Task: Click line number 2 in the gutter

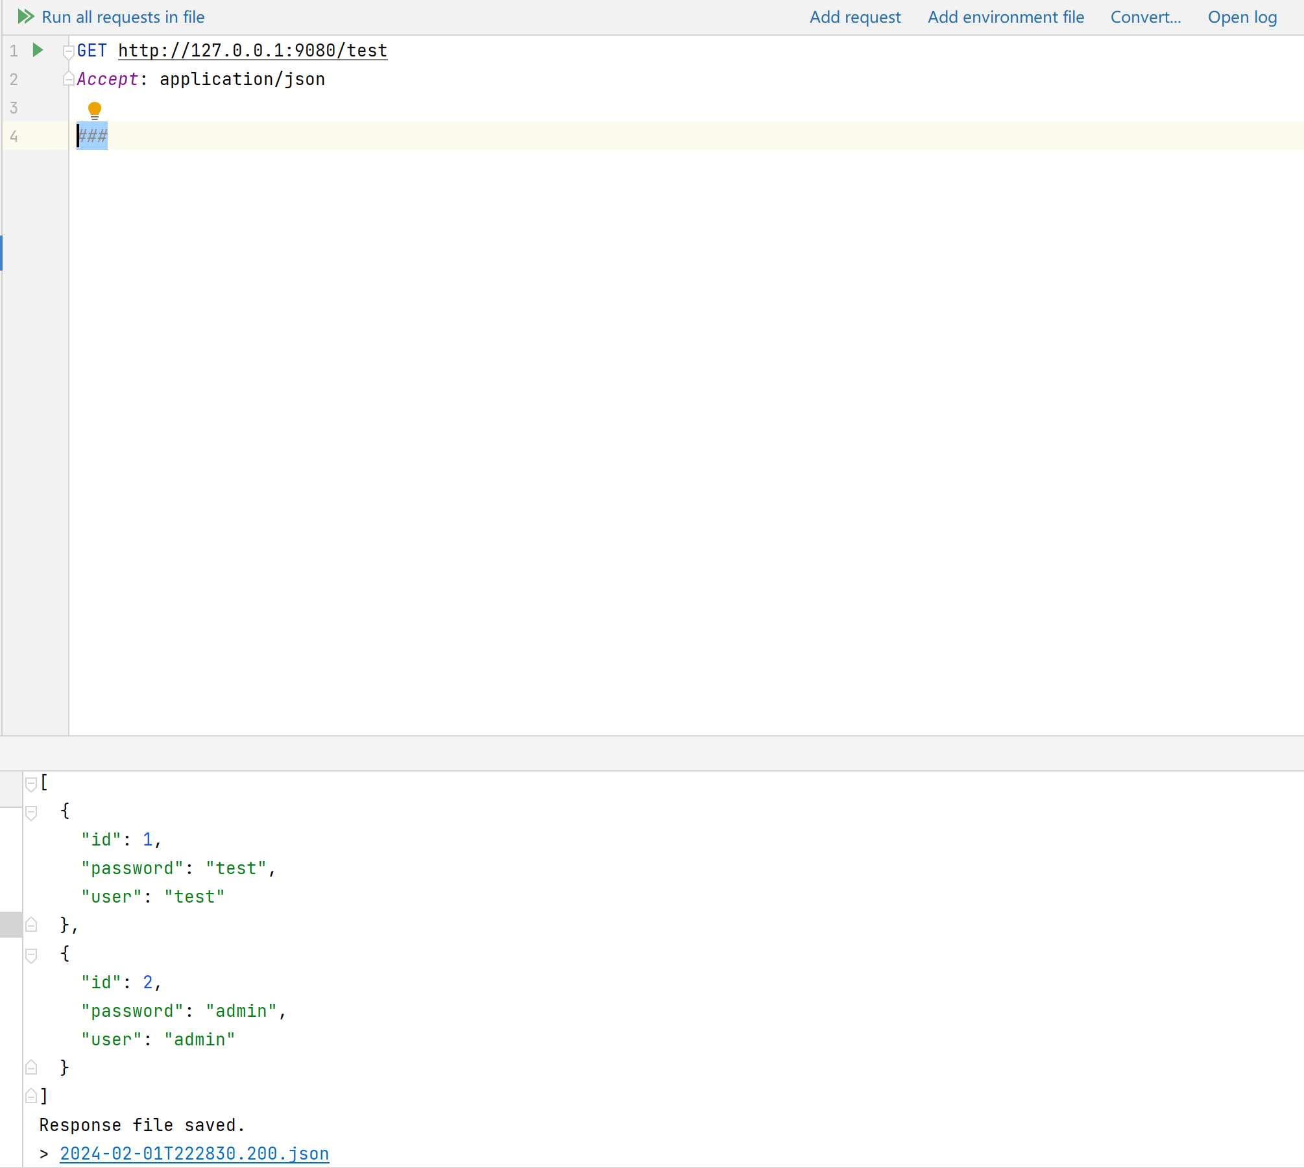Action: 14,79
